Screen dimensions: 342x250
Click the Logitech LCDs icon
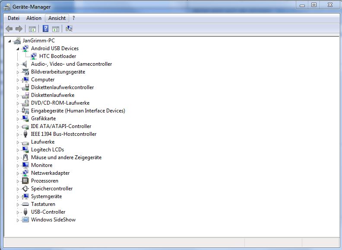tap(25, 150)
